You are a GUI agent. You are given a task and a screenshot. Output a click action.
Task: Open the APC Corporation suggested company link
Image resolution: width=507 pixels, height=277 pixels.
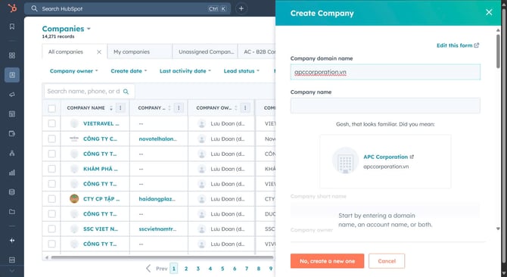pos(385,157)
